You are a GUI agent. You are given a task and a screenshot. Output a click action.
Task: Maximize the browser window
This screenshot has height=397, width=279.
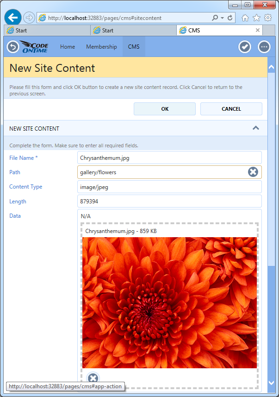coord(248,5)
